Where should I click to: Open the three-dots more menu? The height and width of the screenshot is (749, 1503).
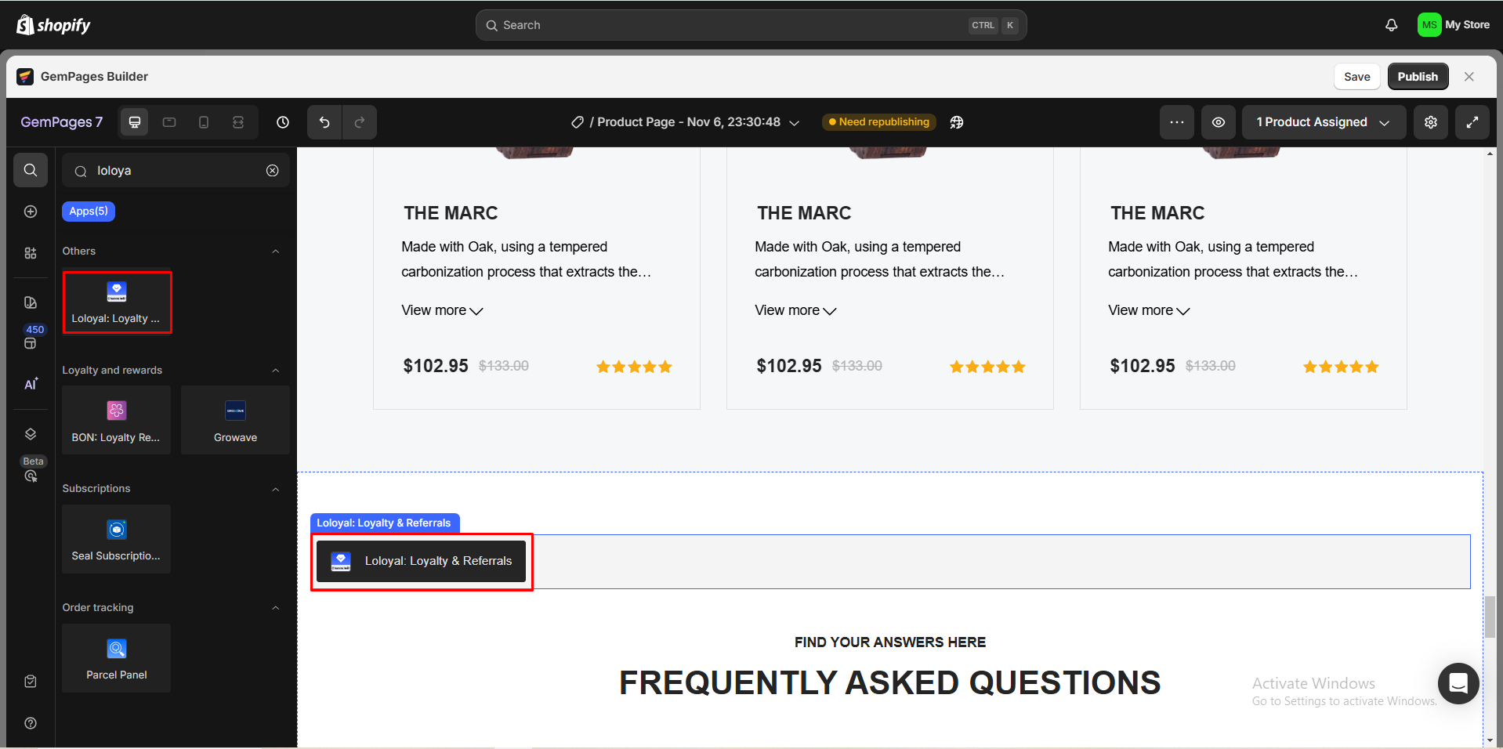(1176, 122)
